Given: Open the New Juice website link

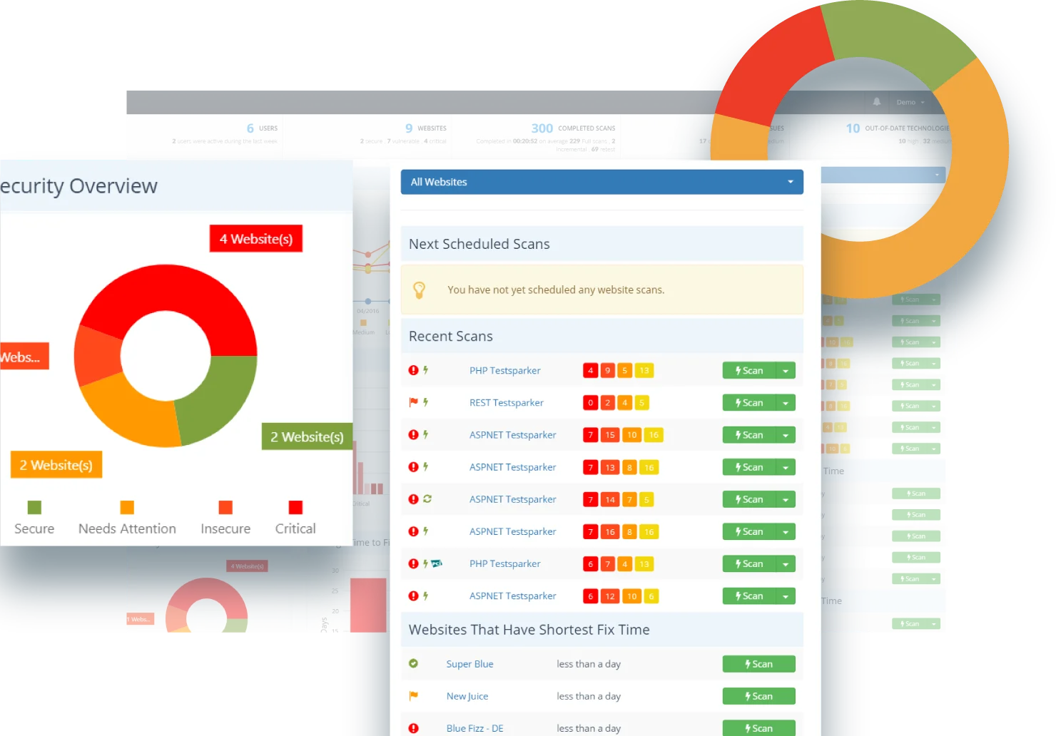Looking at the screenshot, I should [x=467, y=696].
